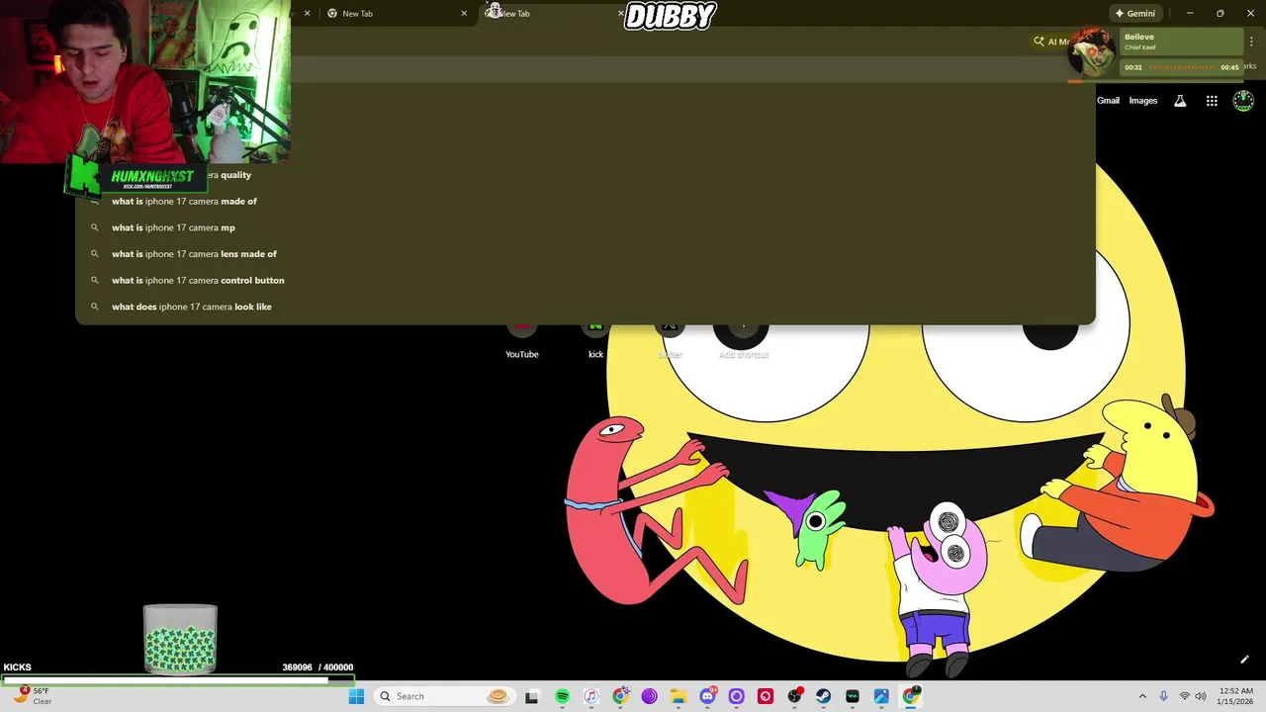Screen dimensions: 1266x712
Task: Focus the Chrome address bar
Action: pyautogui.click(x=586, y=69)
